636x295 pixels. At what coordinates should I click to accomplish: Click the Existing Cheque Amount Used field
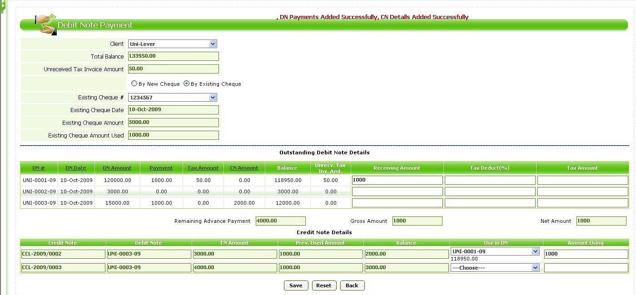[x=174, y=135]
